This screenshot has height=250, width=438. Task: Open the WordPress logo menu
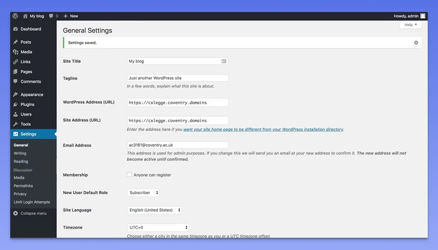click(15, 16)
